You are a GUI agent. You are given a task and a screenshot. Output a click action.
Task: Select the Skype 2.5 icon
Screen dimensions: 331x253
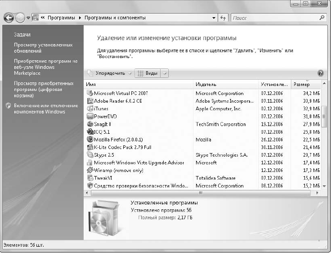[x=90, y=155]
